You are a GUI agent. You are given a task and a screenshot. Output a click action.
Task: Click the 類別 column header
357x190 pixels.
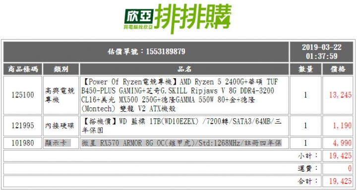coord(61,69)
